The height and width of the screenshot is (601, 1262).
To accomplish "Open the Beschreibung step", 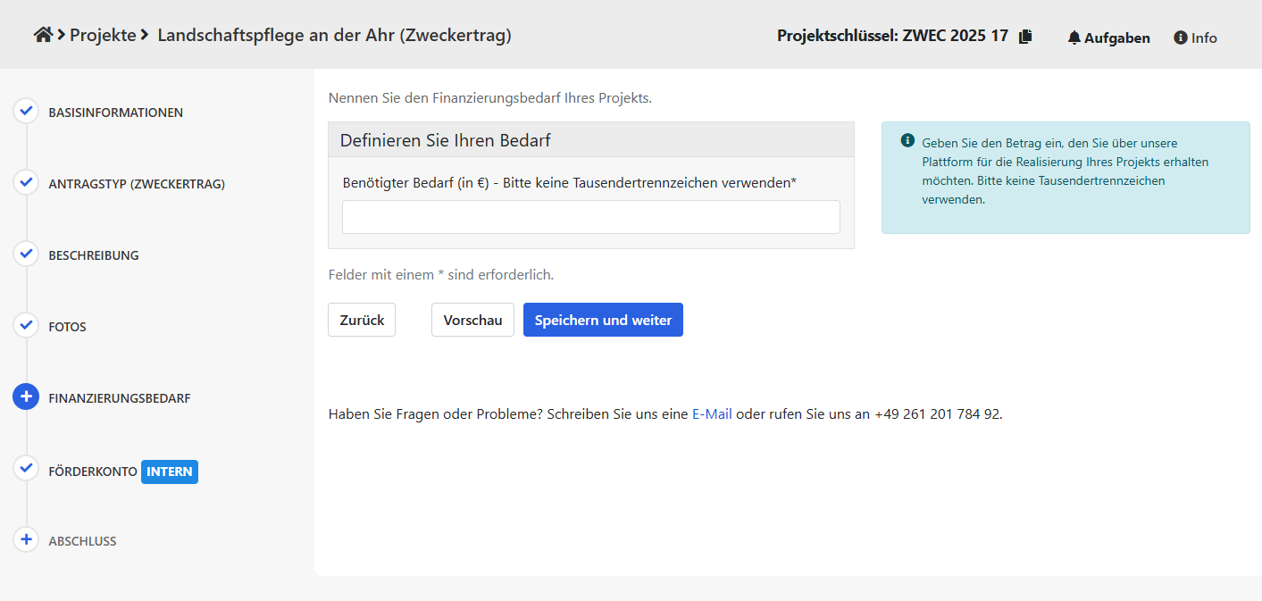I will [x=94, y=255].
